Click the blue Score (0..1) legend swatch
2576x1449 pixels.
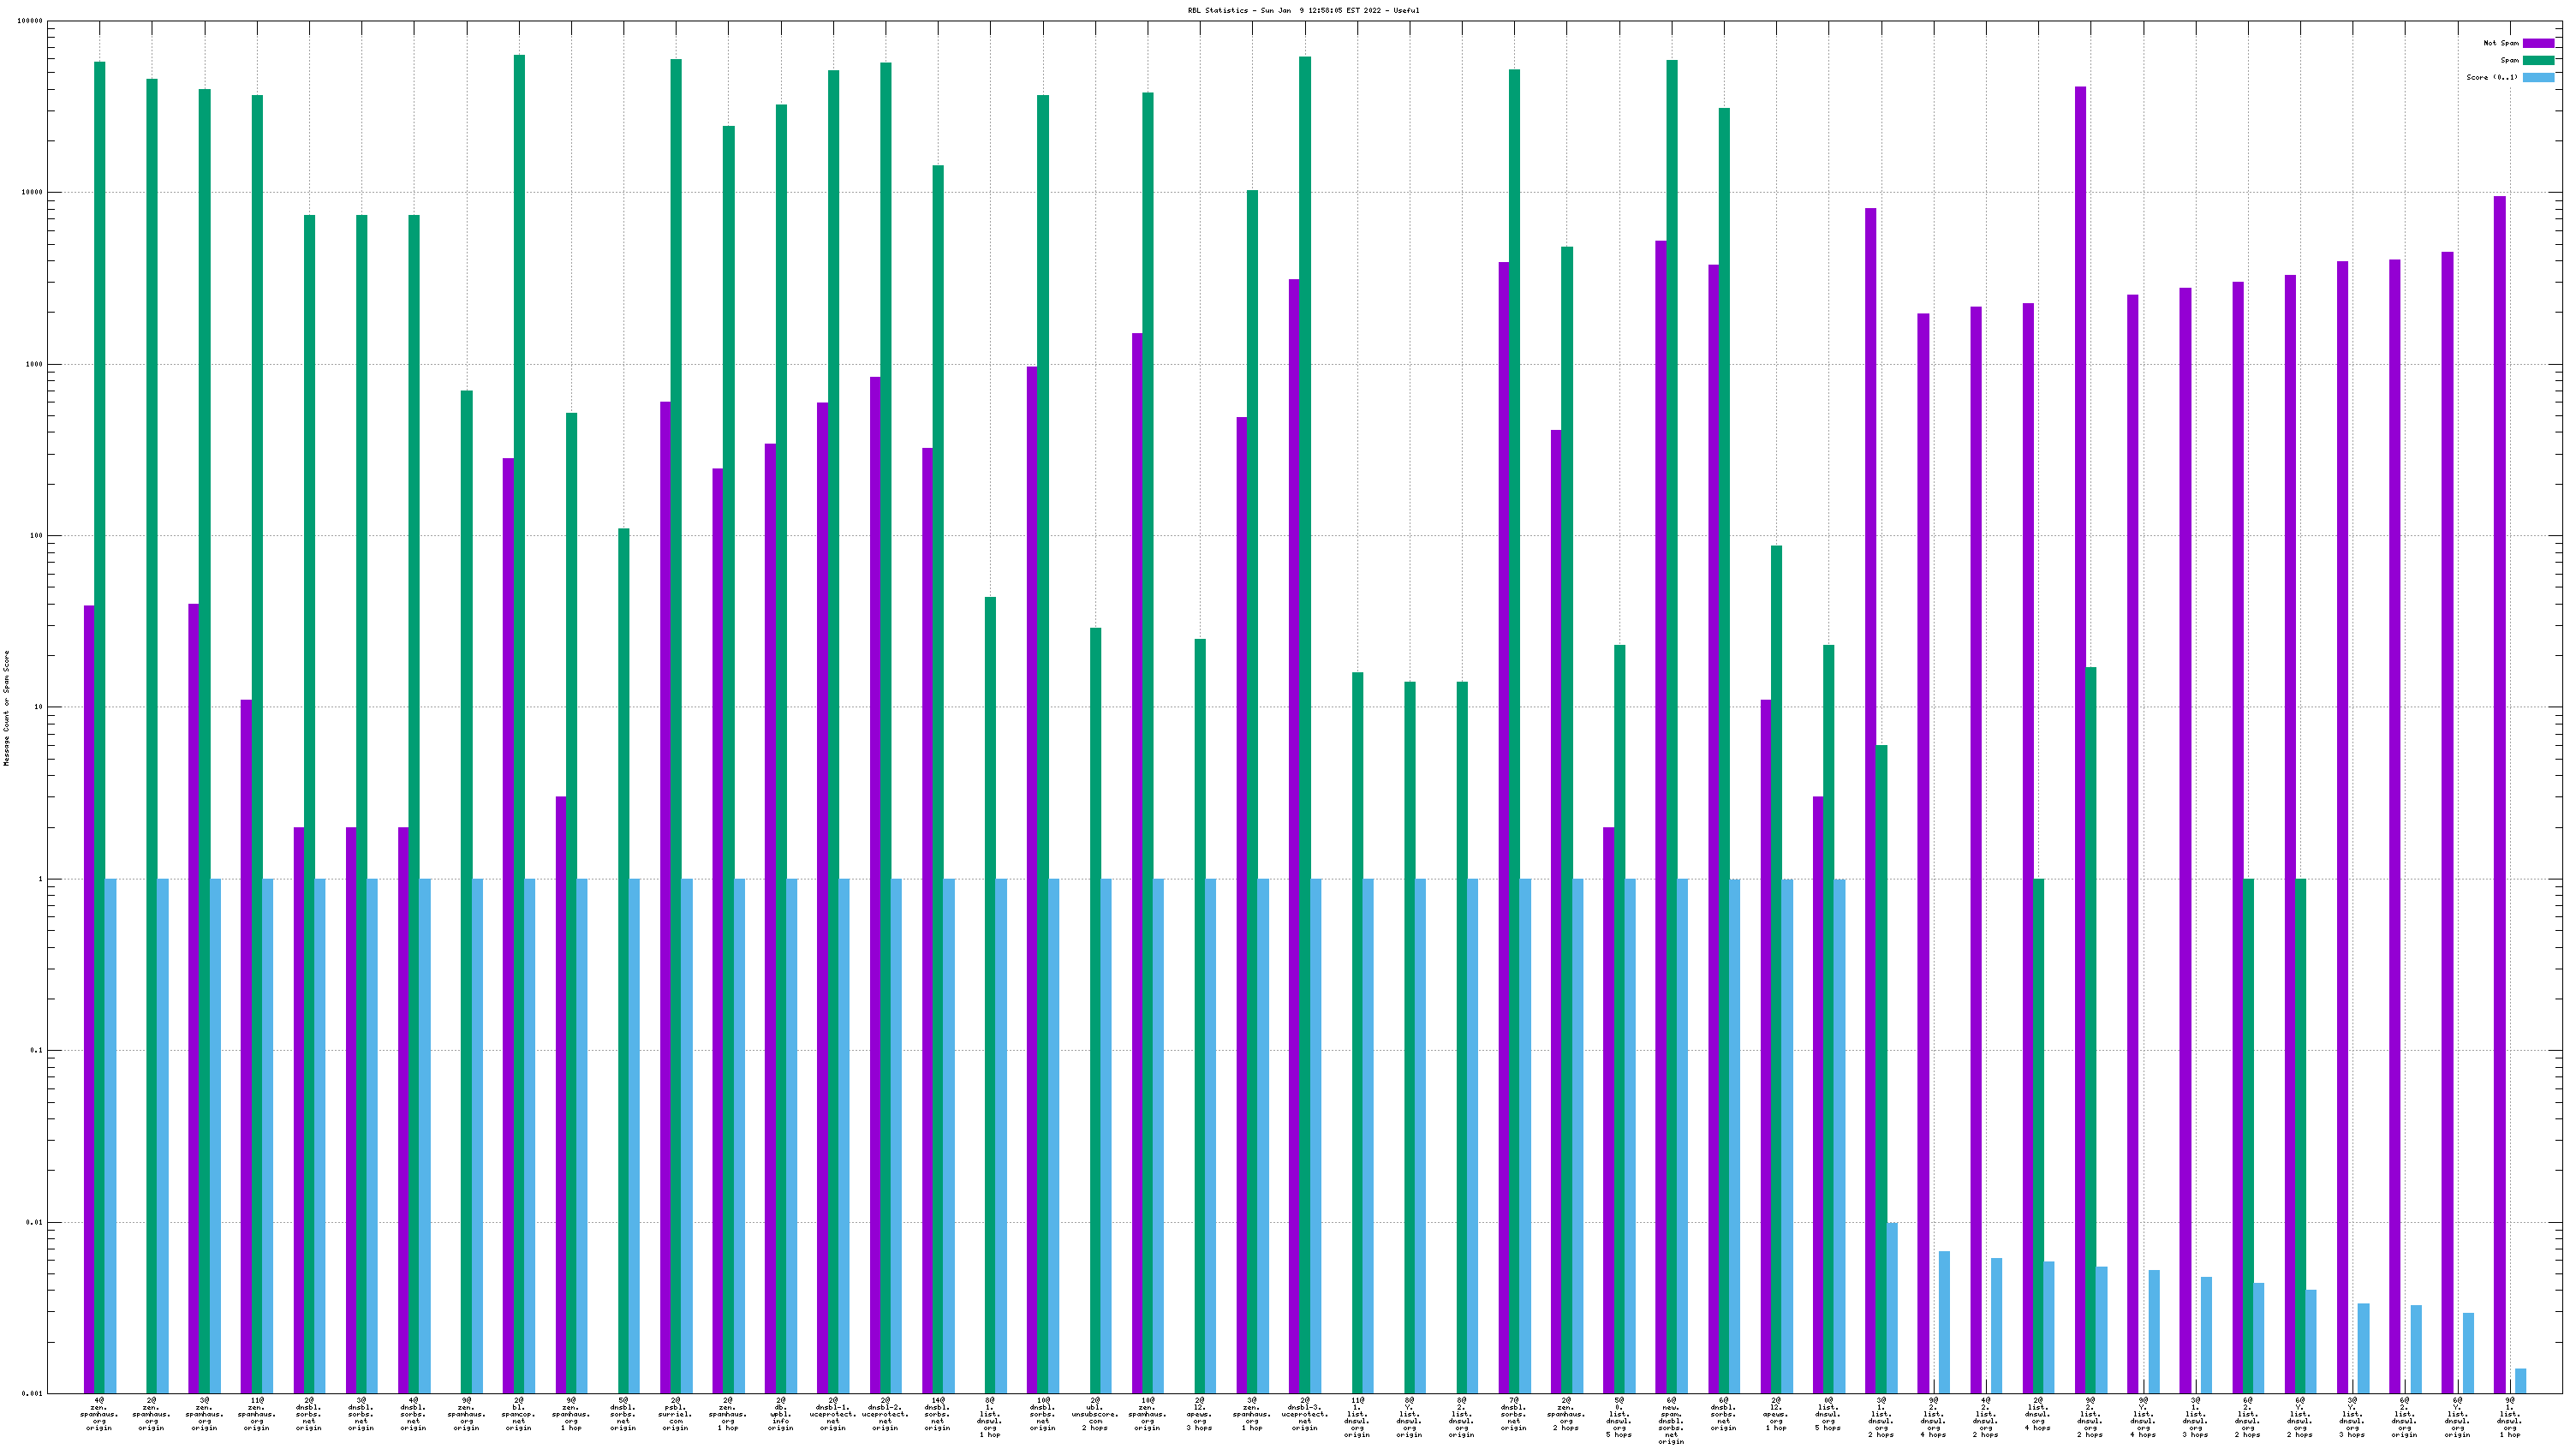click(2538, 77)
